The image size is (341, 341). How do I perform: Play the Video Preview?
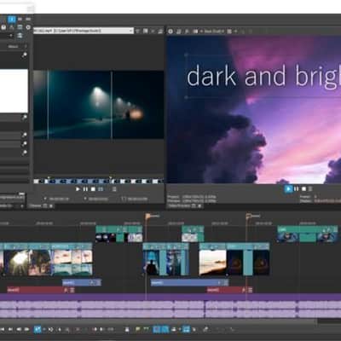(x=288, y=188)
